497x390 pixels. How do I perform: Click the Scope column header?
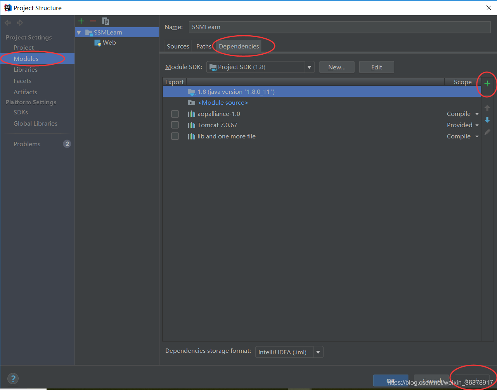pyautogui.click(x=463, y=82)
